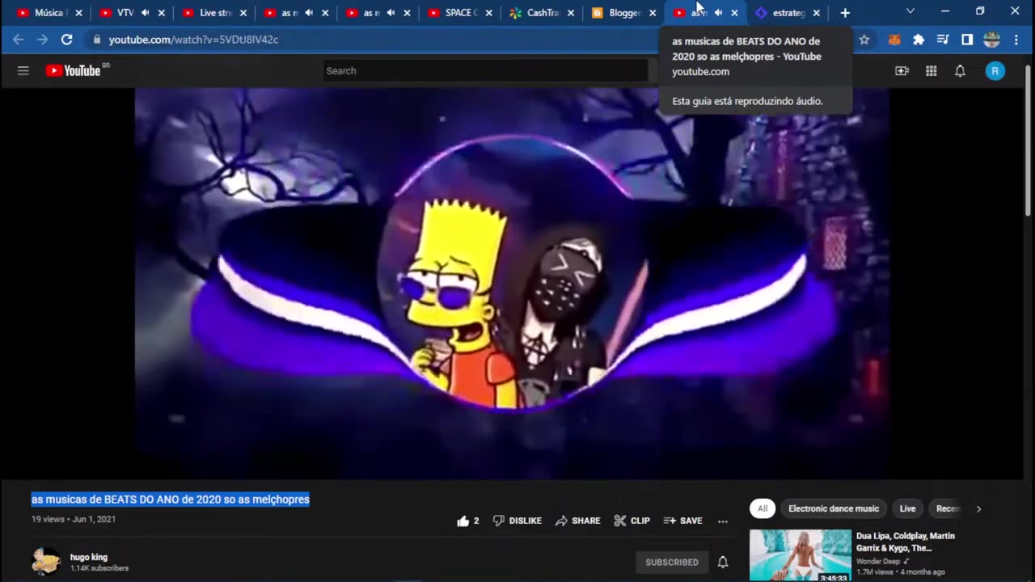Toggle the Subscribed button for hugo king
Viewport: 1035px width, 582px height.
tap(672, 562)
